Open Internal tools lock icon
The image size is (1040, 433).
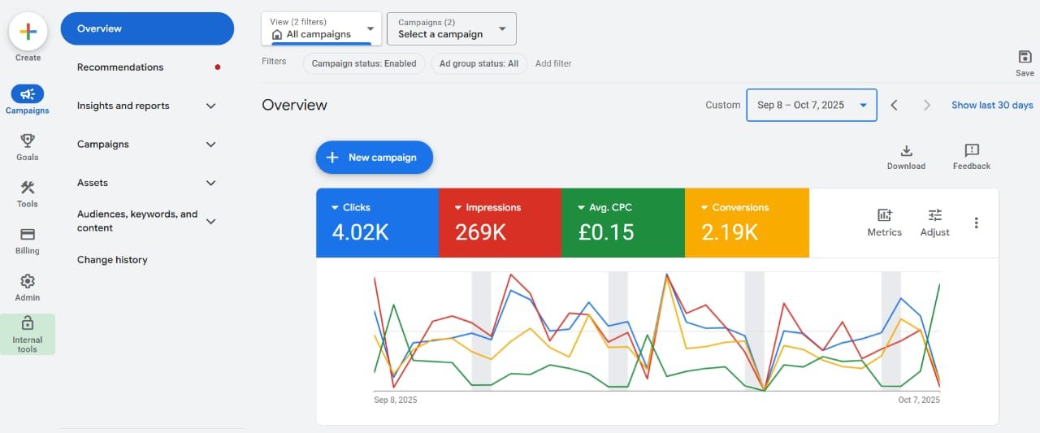[28, 324]
